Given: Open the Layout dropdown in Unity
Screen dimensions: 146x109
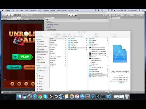Looking at the screenshot, I should tap(139, 15).
